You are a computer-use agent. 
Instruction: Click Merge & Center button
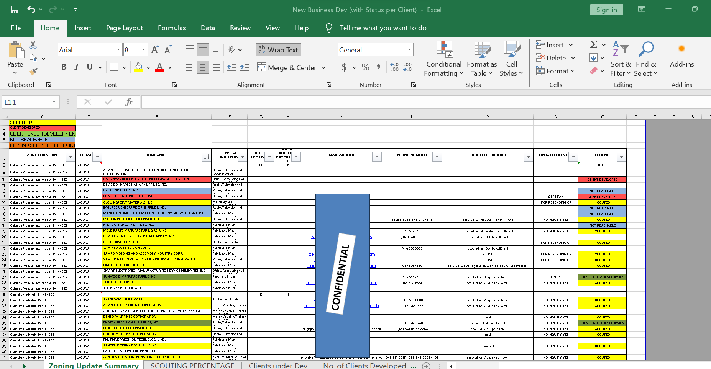(287, 68)
